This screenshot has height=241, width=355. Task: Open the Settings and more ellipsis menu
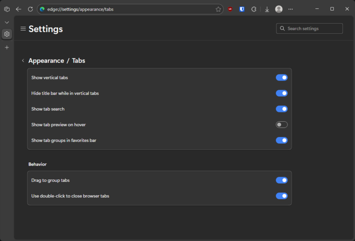tap(290, 9)
